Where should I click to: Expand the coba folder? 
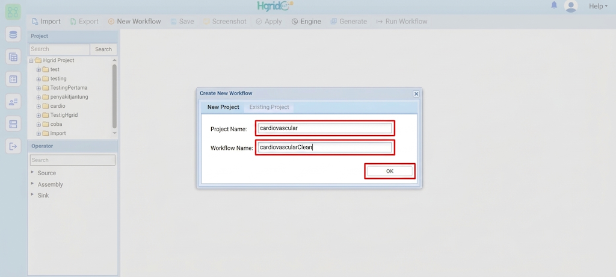point(38,124)
